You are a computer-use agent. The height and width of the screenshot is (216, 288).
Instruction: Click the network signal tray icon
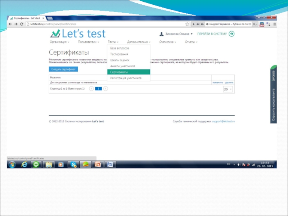[253, 165]
